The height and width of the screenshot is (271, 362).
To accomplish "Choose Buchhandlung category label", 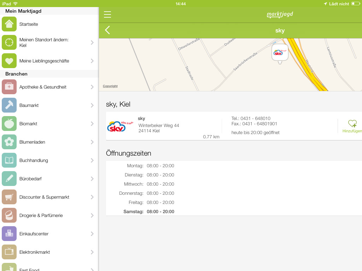I will [34, 161].
